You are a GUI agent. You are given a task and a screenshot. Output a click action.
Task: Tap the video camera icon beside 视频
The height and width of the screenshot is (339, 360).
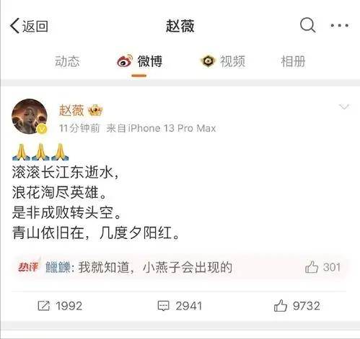pos(208,61)
